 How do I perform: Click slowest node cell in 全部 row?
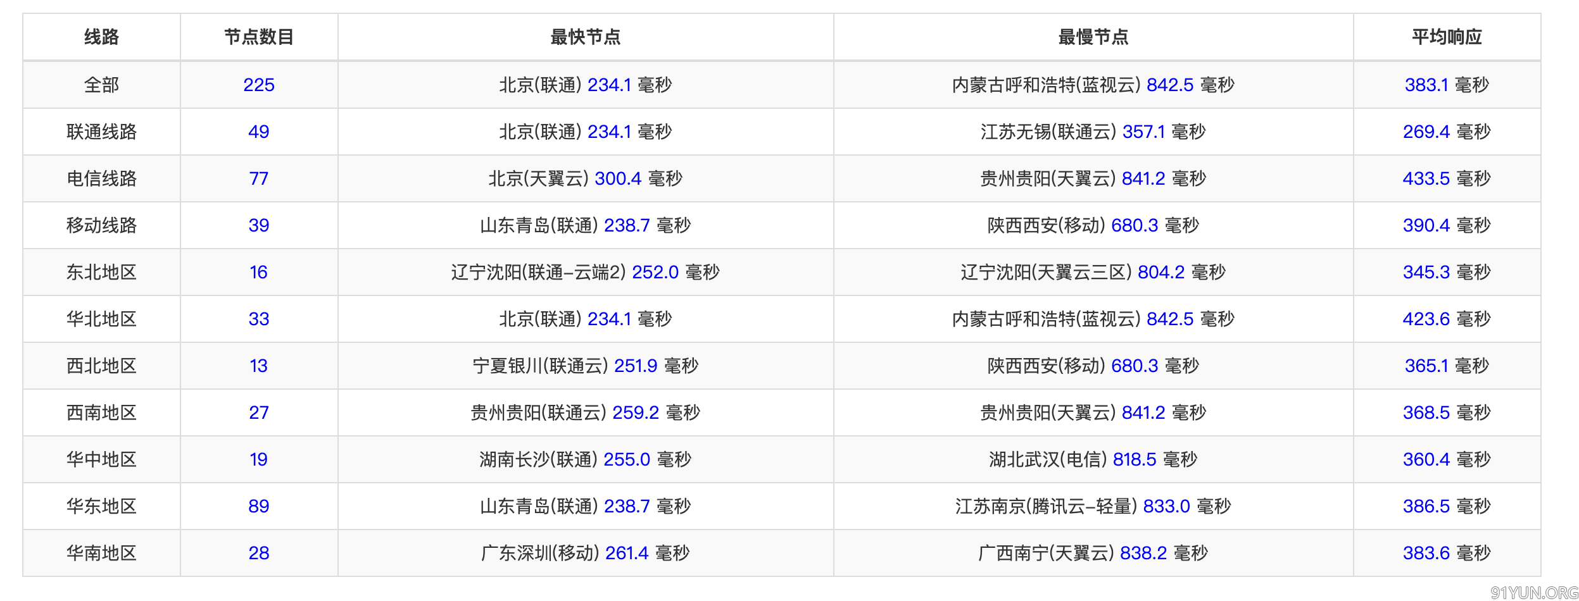pos(1093,85)
